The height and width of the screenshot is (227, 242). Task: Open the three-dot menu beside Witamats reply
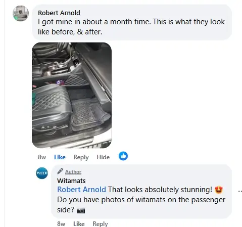tap(240, 191)
